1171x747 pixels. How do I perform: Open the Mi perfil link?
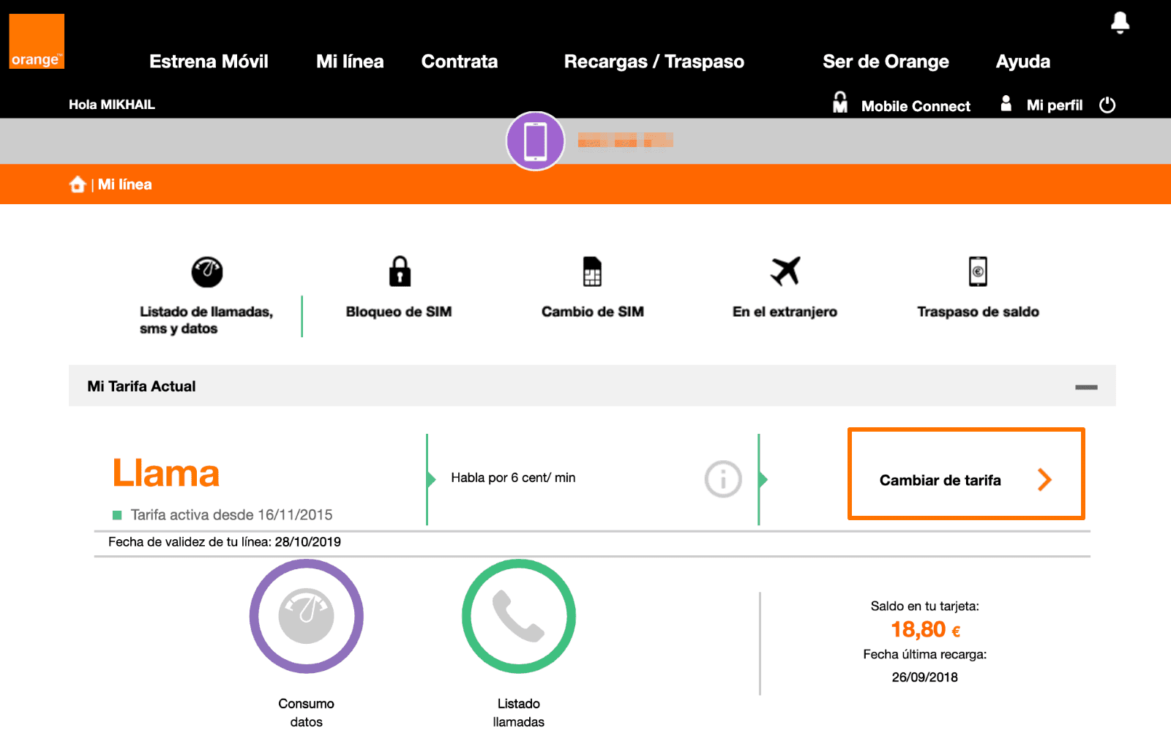tap(1054, 105)
